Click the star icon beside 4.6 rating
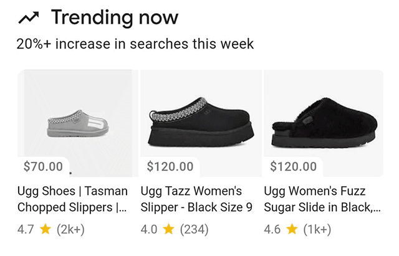 [292, 229]
